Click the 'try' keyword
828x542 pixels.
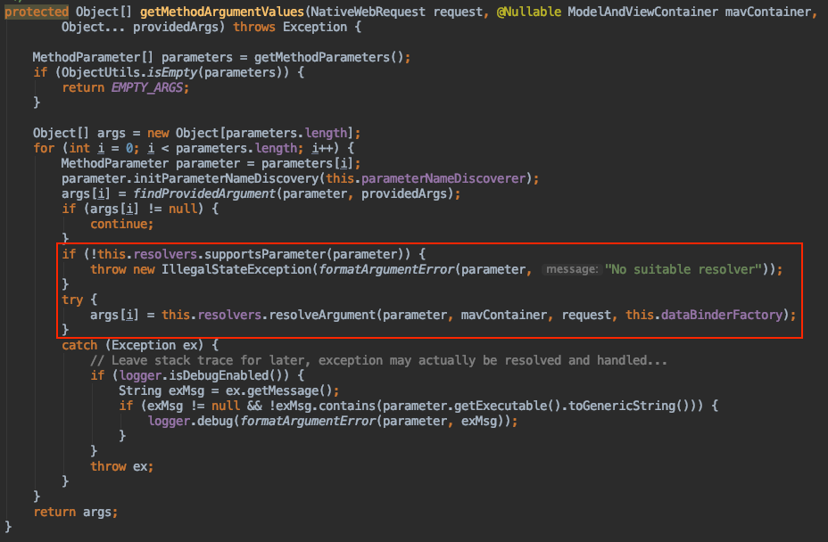point(72,300)
